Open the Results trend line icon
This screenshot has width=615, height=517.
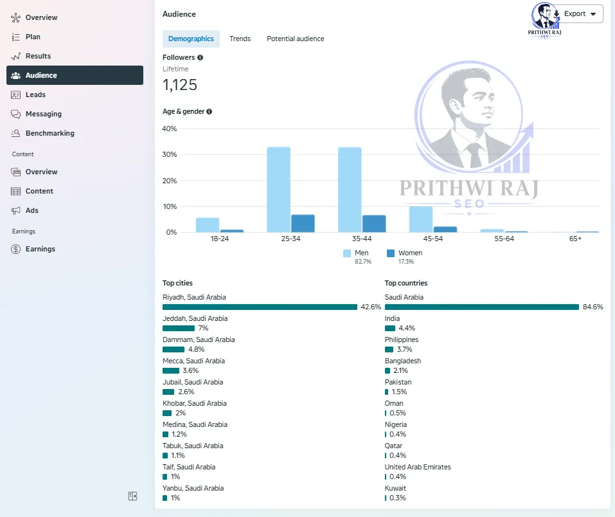[x=15, y=56]
